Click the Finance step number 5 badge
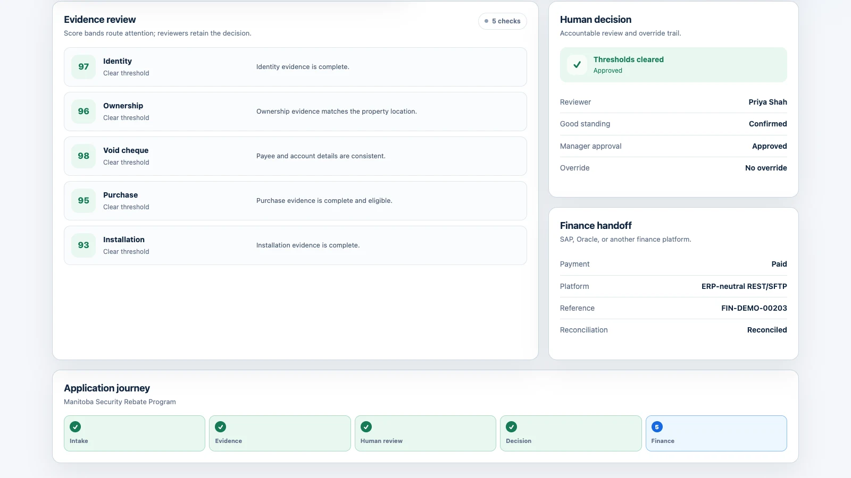 pyautogui.click(x=657, y=426)
